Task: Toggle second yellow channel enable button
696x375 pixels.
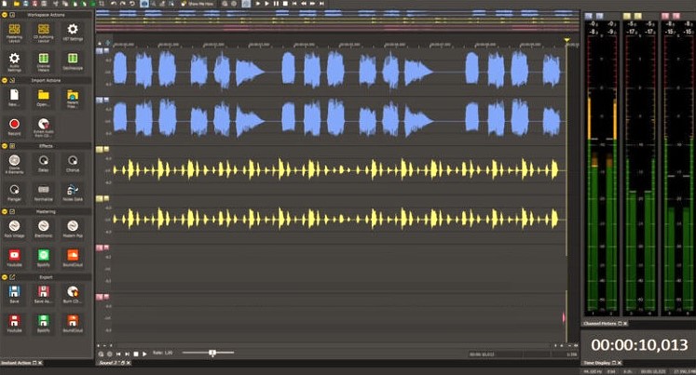Action: [x=100, y=198]
